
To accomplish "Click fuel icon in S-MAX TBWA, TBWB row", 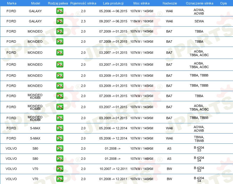I will click(60, 138).
